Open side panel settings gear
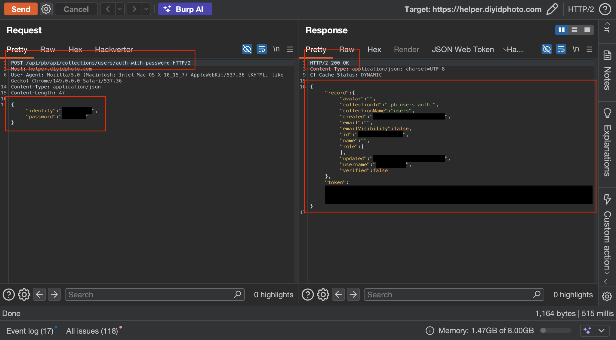The width and height of the screenshot is (616, 340). pyautogui.click(x=607, y=296)
